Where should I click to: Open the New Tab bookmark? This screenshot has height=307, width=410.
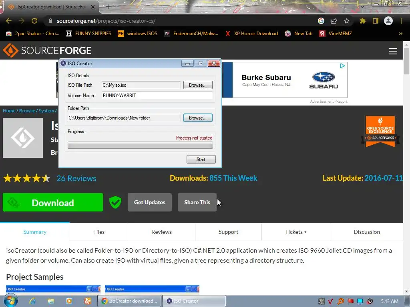point(299,34)
